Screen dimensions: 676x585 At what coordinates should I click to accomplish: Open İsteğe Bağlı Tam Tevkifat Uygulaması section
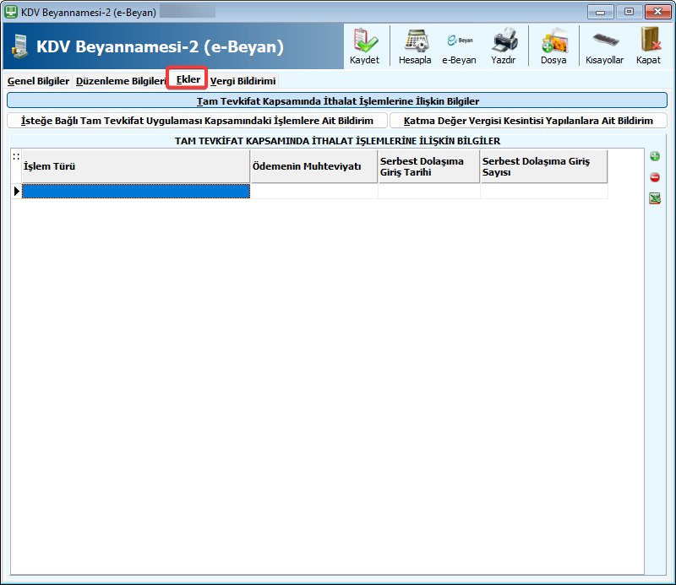click(197, 121)
